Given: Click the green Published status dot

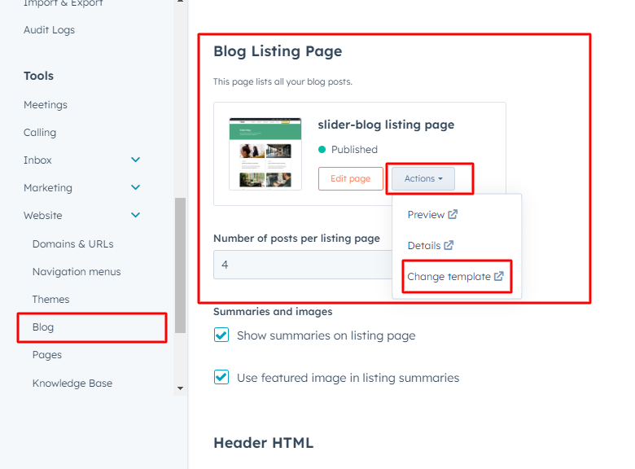Looking at the screenshot, I should (x=322, y=150).
